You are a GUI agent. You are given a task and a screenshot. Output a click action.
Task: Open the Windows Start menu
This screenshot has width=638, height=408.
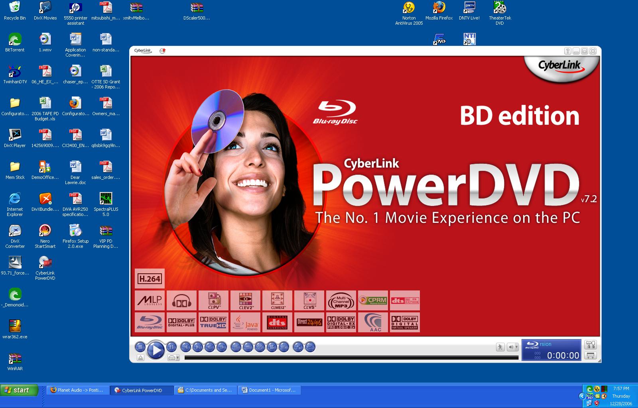[19, 390]
